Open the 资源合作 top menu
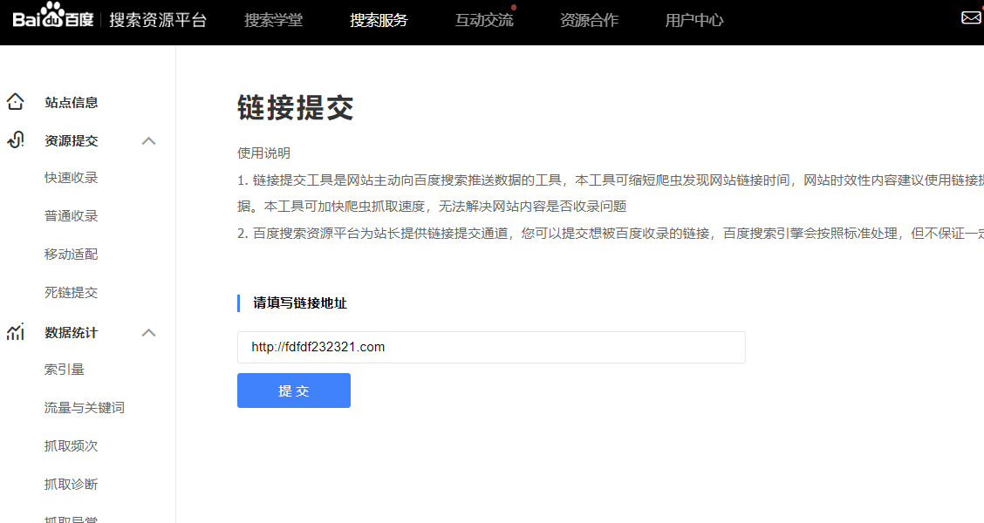 click(590, 20)
